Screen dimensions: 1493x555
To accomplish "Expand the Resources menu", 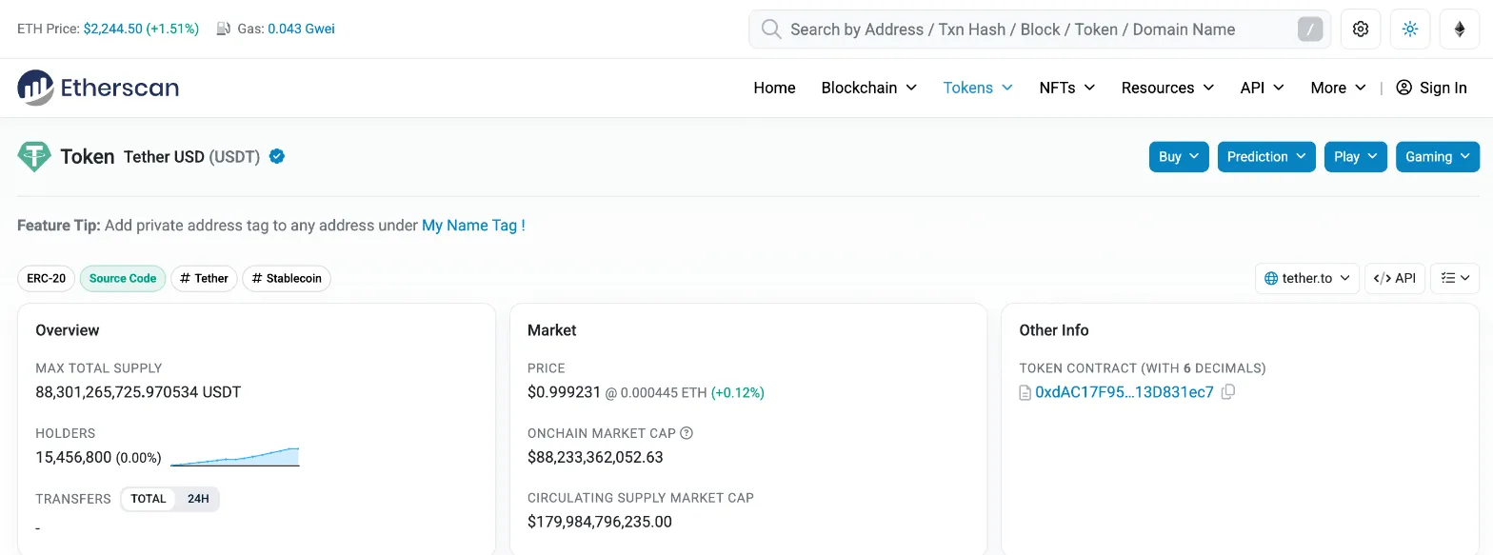I will click(x=1168, y=88).
